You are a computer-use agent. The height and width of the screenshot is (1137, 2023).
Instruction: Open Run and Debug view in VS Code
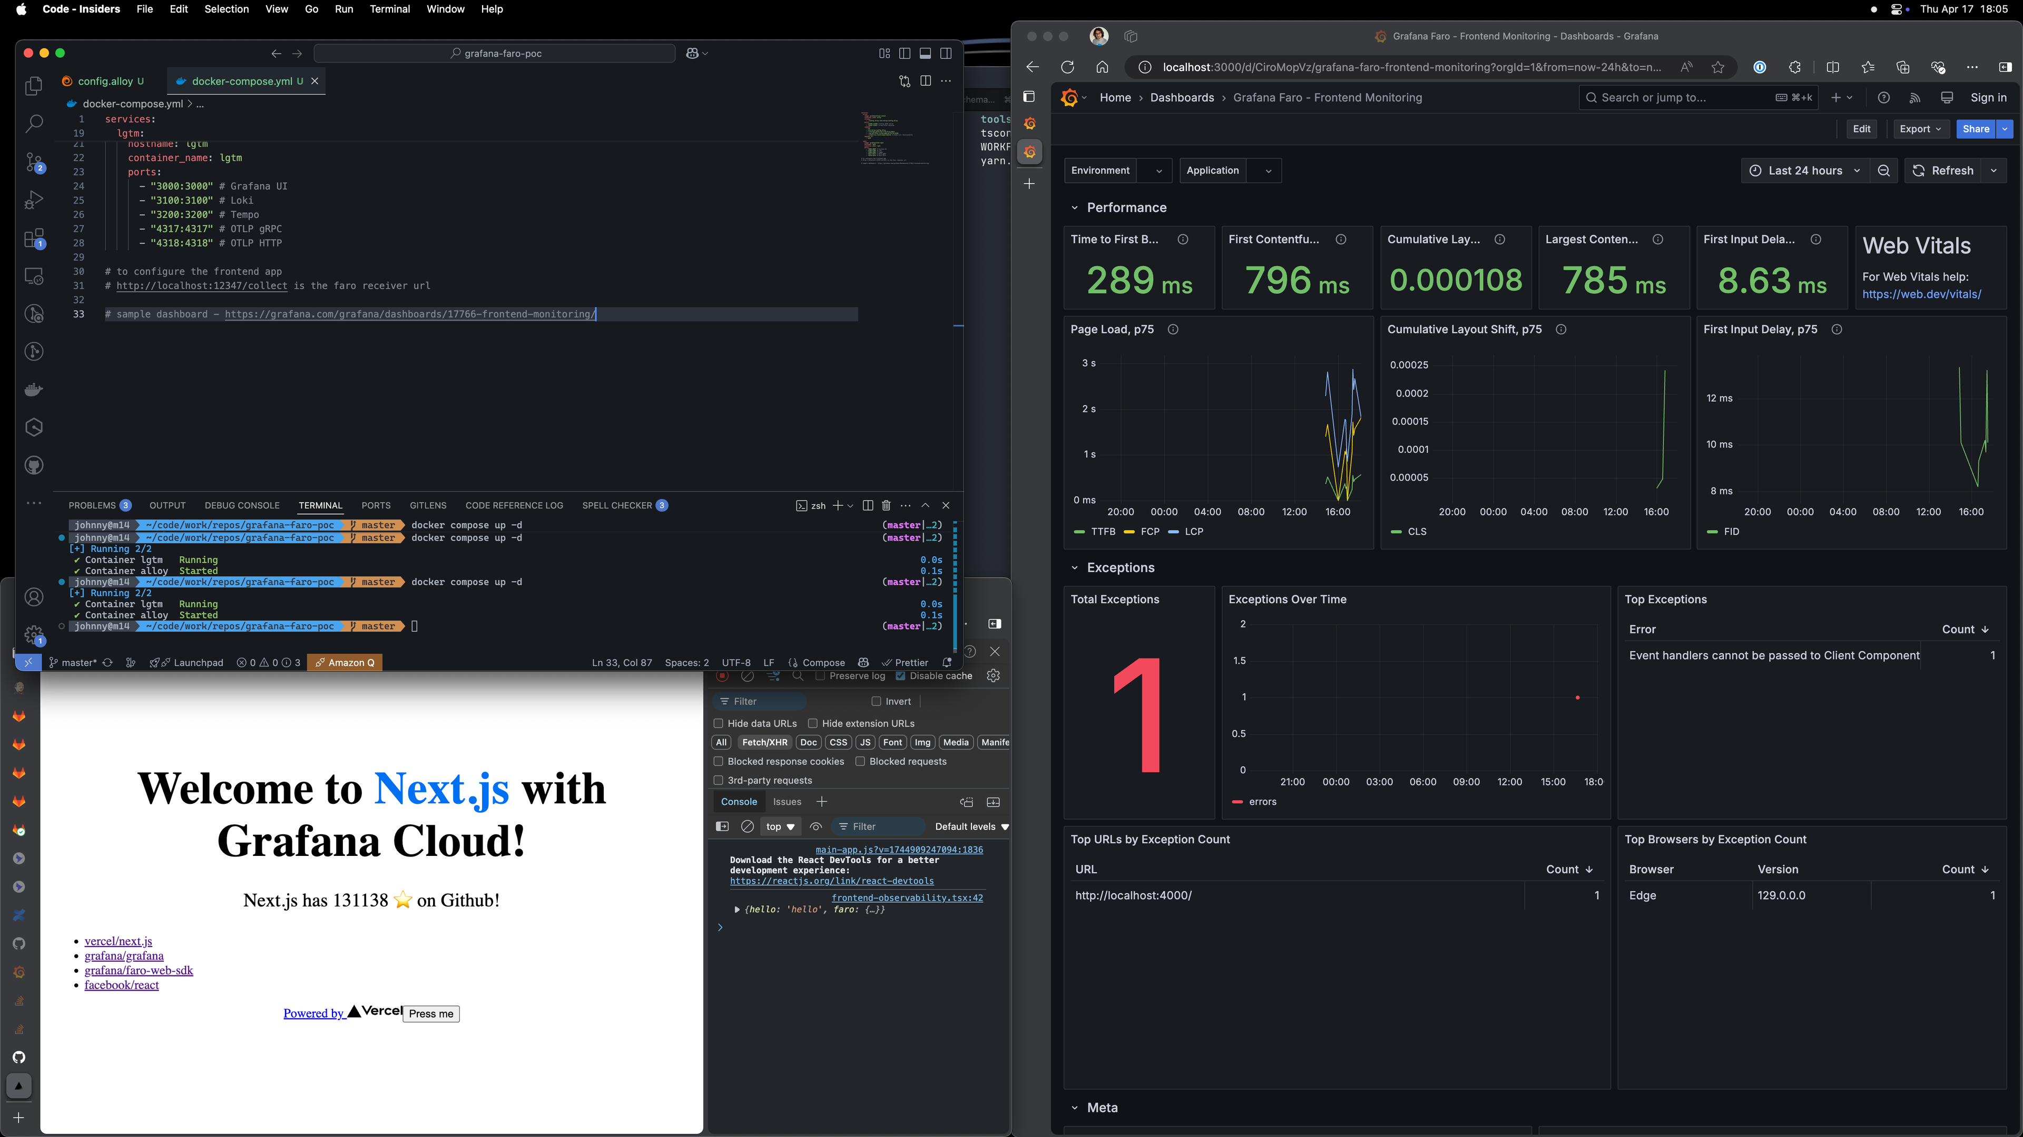pos(34,200)
